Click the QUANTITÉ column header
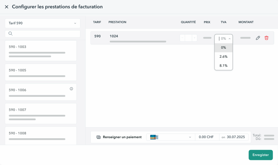The image size is (278, 165). pyautogui.click(x=188, y=22)
